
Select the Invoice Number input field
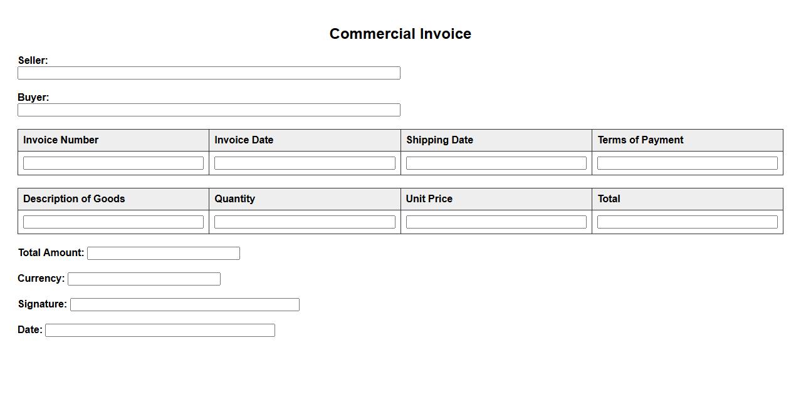pos(113,163)
